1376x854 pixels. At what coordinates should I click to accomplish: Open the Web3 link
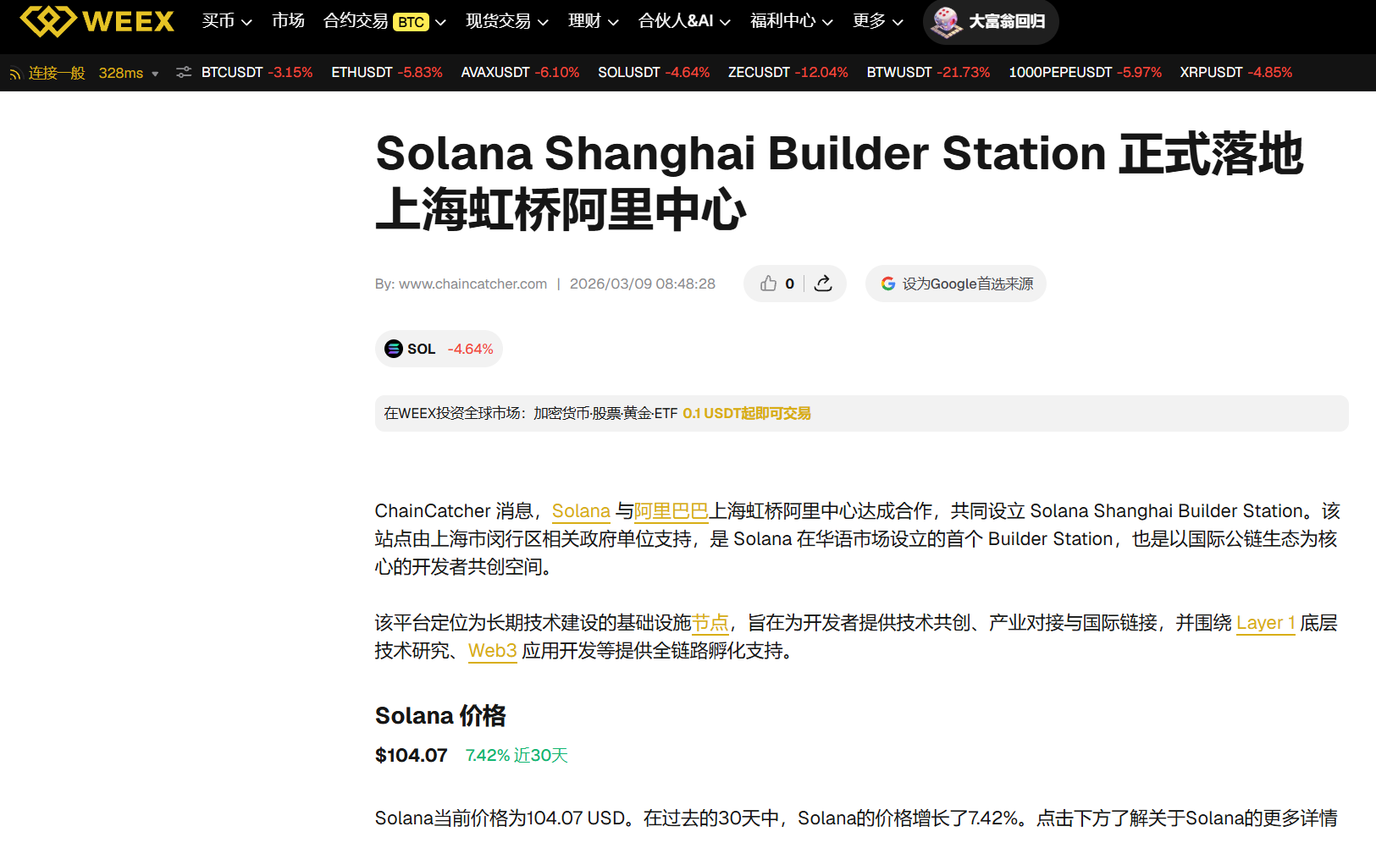(493, 651)
